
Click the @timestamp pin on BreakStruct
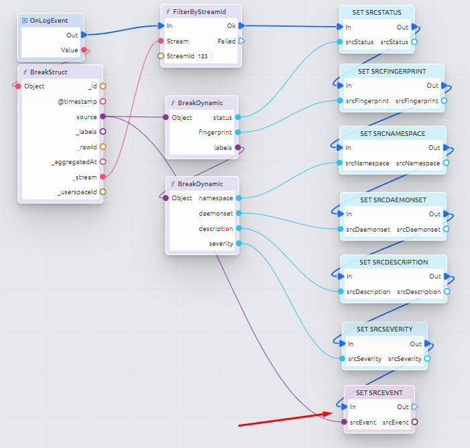103,102
